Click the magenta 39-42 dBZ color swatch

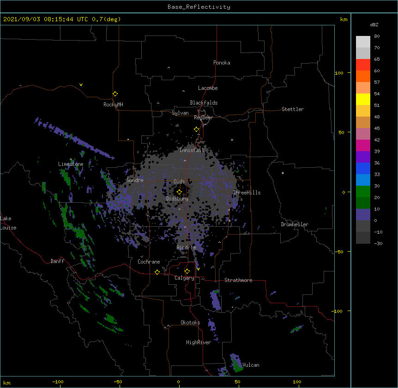[363, 145]
